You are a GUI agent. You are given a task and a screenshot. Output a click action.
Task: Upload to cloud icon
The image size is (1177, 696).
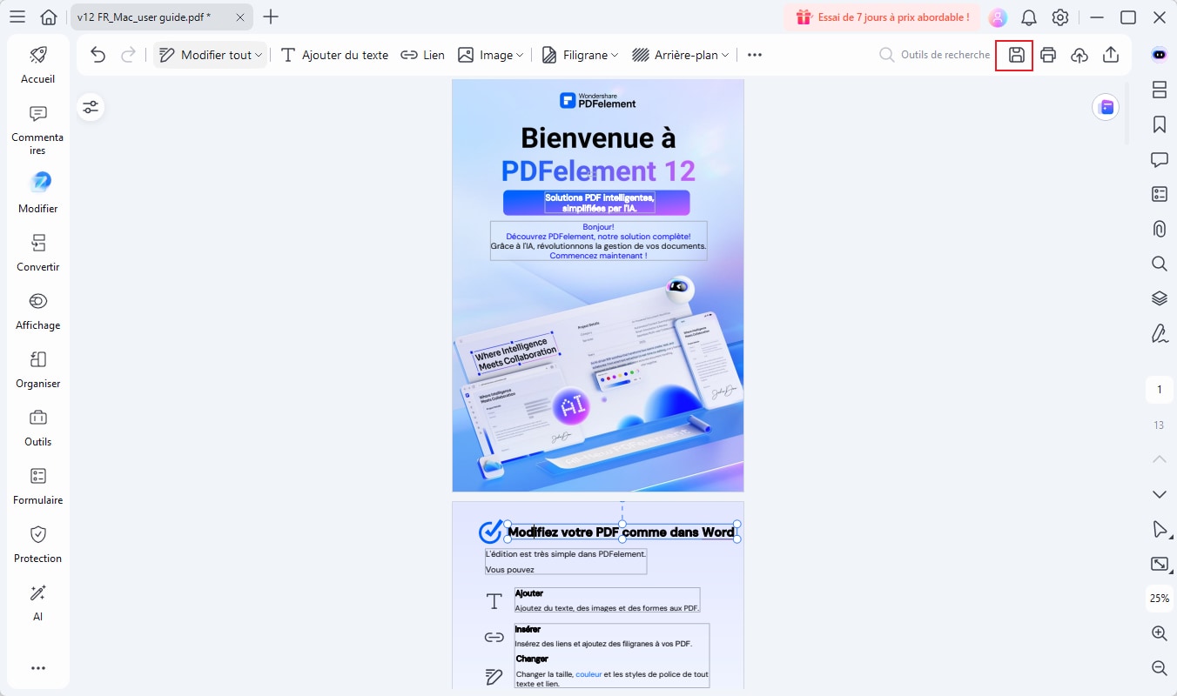(x=1079, y=55)
